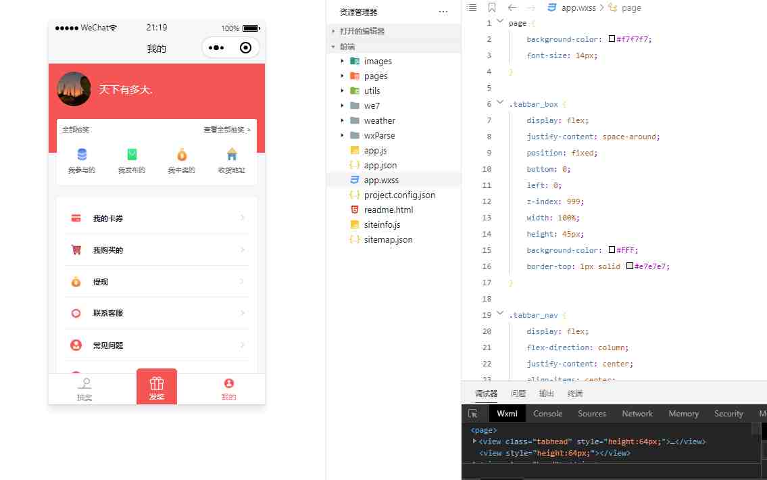Click the #f7f7f7 color swatch
This screenshot has height=480, width=767.
pos(612,39)
